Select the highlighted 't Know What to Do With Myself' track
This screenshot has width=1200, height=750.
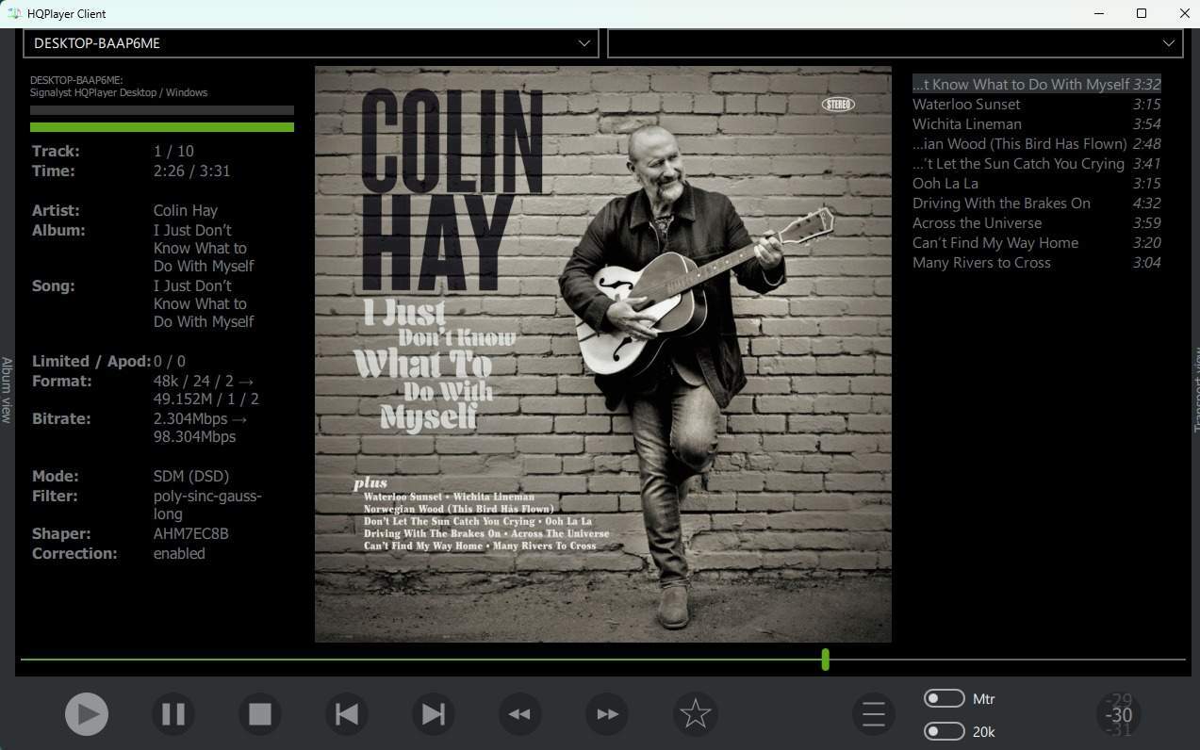click(1036, 84)
